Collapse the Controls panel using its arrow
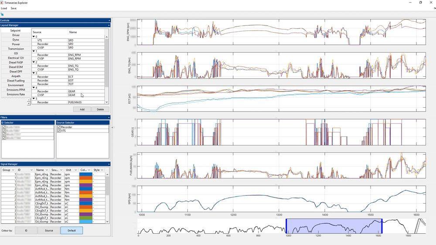The width and height of the screenshot is (436, 245). 109,20
